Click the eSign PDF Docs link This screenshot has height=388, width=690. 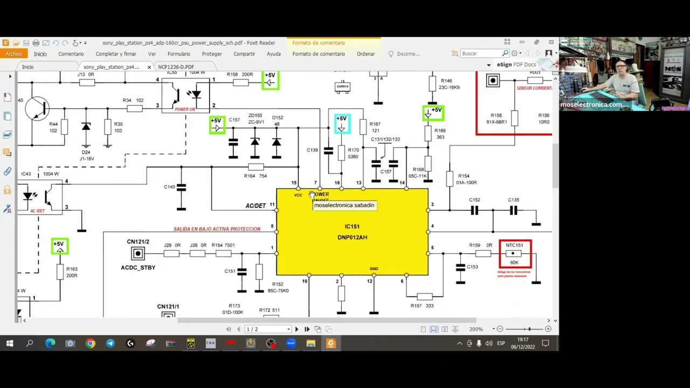[x=516, y=65]
